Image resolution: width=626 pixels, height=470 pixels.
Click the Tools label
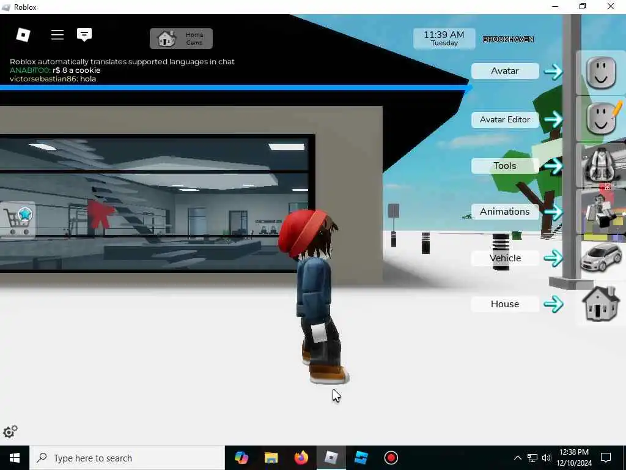pos(505,166)
